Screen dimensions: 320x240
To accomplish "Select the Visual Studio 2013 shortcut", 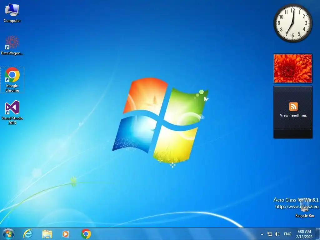I will point(12,112).
